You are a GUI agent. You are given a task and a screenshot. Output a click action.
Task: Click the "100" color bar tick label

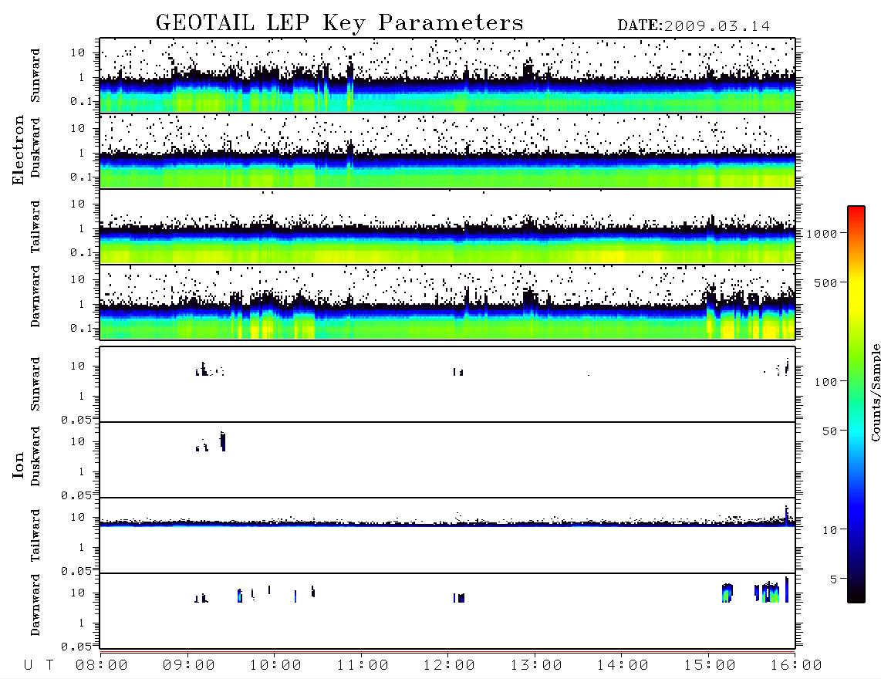click(826, 382)
